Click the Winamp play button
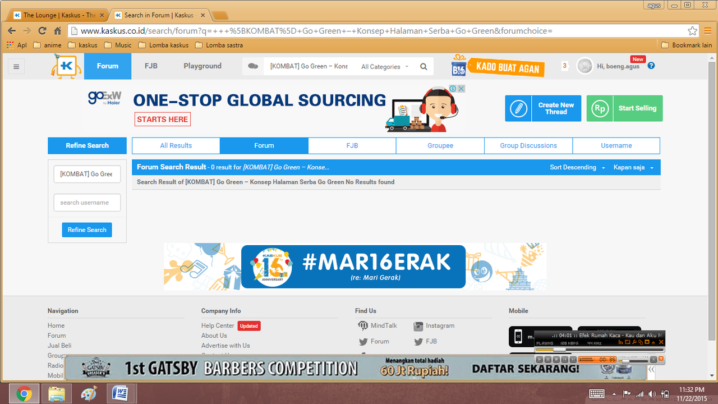This screenshot has height=404, width=718. [x=540, y=359]
